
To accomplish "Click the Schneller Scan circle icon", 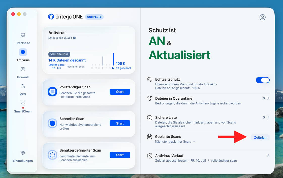I will 52,123.
